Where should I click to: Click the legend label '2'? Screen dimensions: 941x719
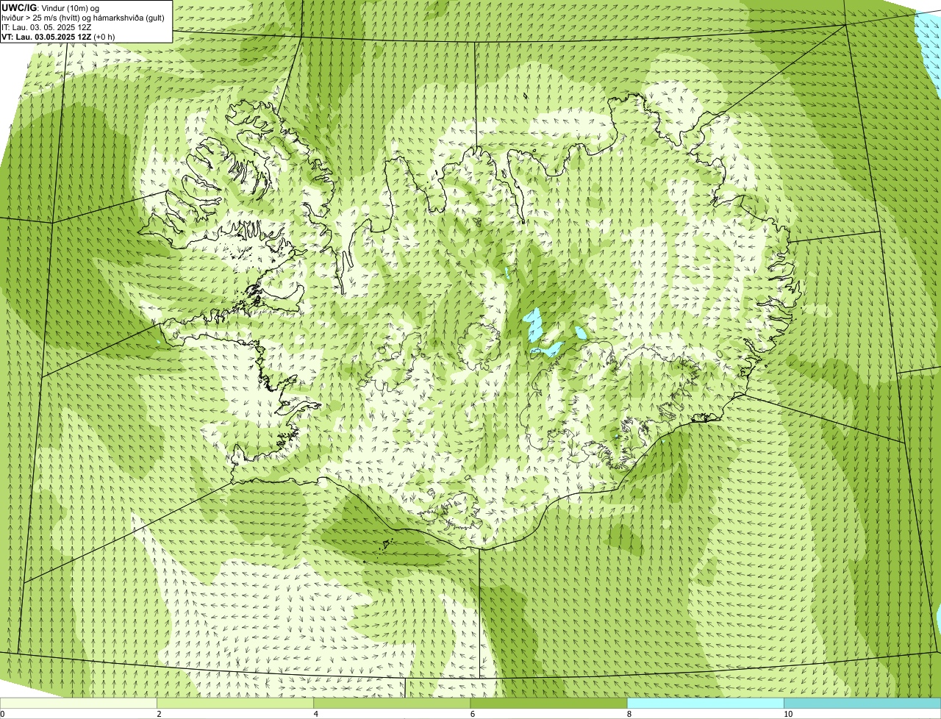(159, 714)
